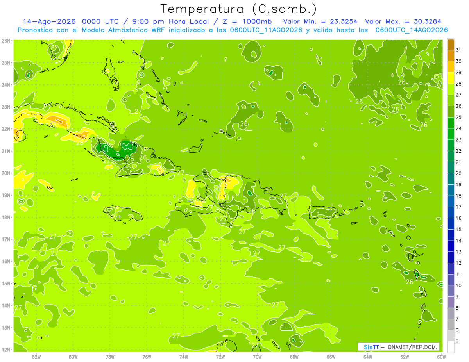
Task: Click the "60W" longitude label
Action: 441,357
